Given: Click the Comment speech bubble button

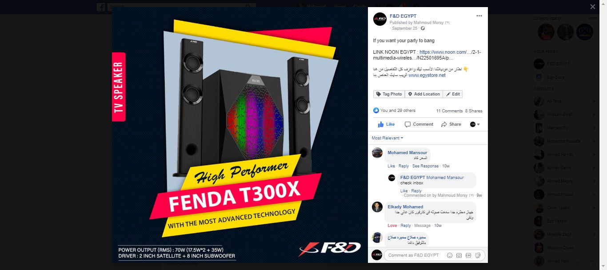Looking at the screenshot, I should point(419,124).
